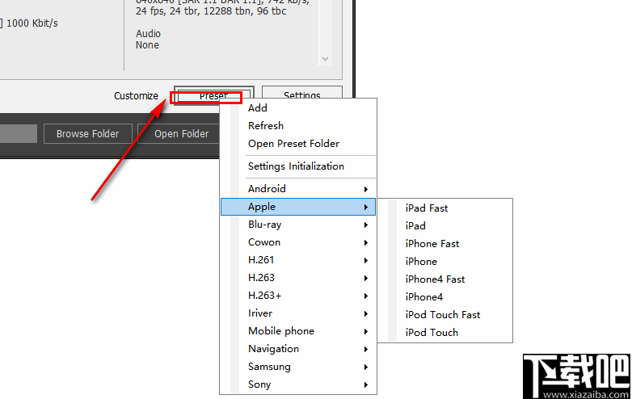Select the iPhone Fast preset
The width and height of the screenshot is (632, 399).
pos(445,244)
